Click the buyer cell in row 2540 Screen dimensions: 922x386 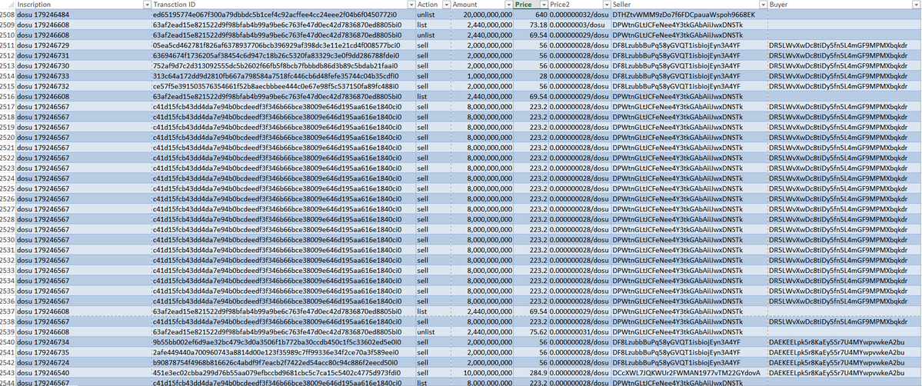[844, 342]
